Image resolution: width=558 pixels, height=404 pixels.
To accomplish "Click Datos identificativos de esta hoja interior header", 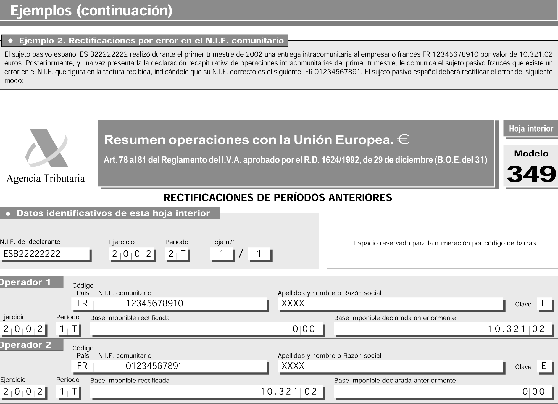I will pos(110,213).
